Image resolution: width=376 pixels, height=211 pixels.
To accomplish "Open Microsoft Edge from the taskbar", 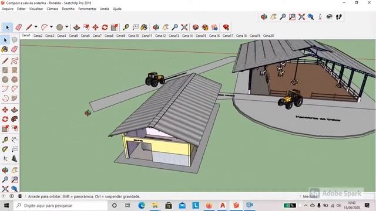I will tap(142, 206).
